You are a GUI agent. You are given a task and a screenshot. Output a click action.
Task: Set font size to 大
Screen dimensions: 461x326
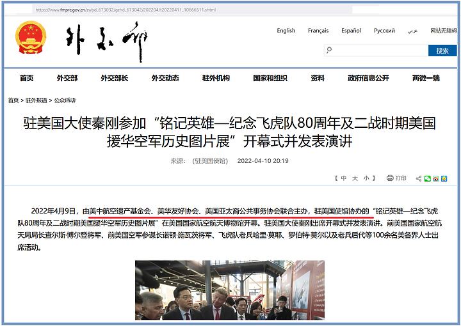(355, 178)
